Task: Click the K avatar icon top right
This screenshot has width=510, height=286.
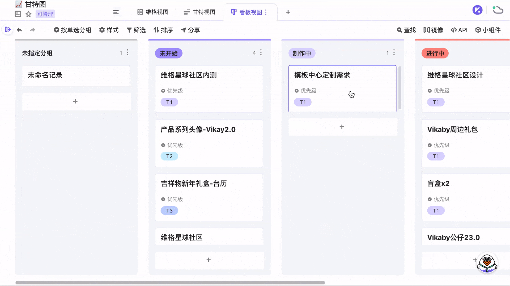Action: point(477,10)
